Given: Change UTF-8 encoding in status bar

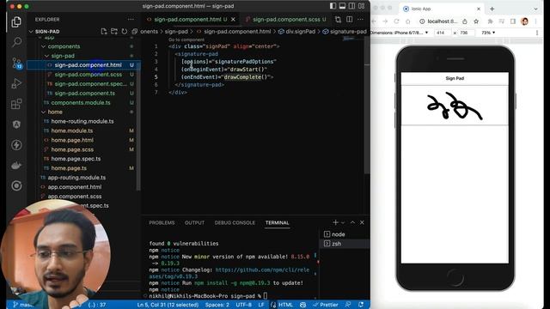Looking at the screenshot, I should [243, 305].
